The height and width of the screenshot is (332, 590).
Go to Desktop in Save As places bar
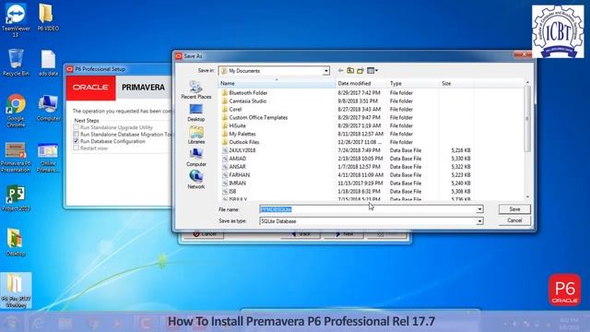tap(196, 113)
